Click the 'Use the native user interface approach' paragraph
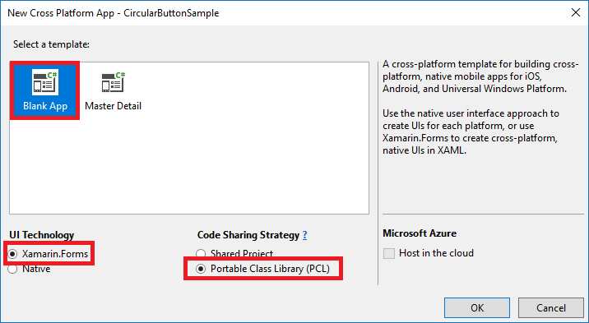This screenshot has width=589, height=323. [x=471, y=132]
